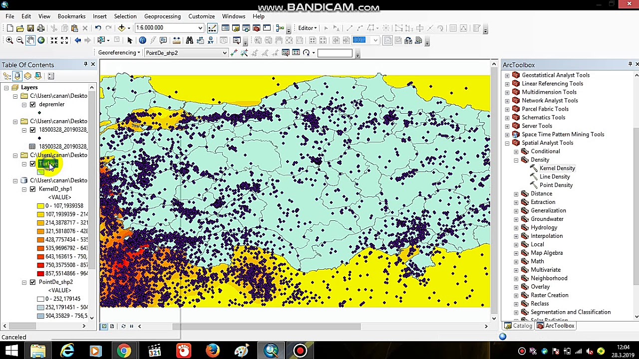Open the File menu
639x359 pixels.
coord(9,16)
